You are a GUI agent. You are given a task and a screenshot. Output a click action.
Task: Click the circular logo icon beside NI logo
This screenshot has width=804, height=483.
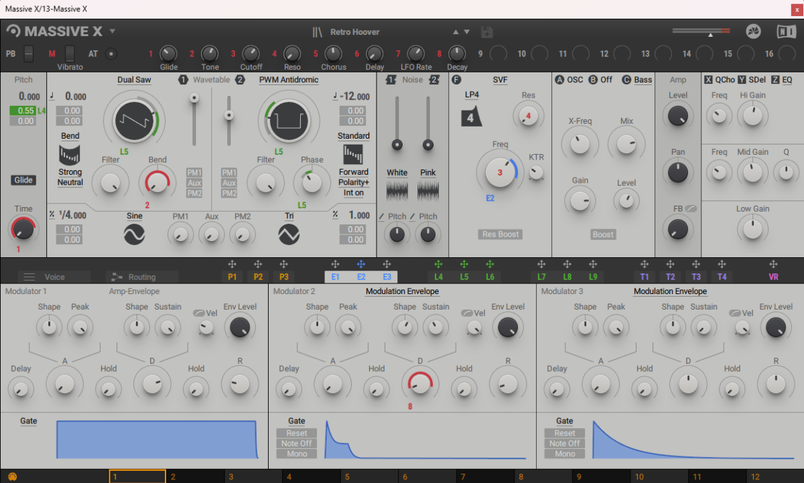pos(754,31)
